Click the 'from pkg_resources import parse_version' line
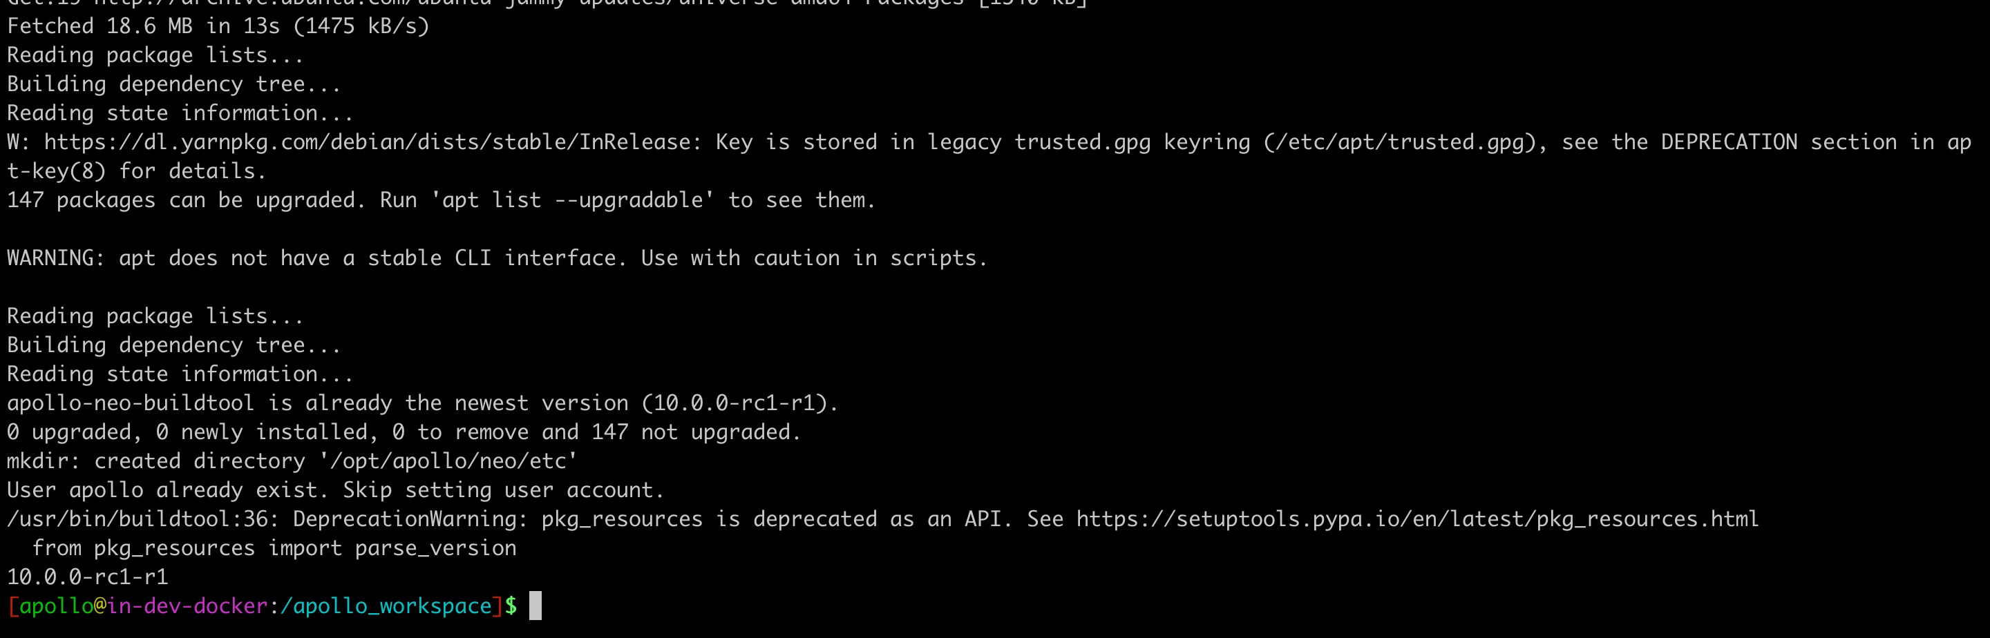 (274, 548)
